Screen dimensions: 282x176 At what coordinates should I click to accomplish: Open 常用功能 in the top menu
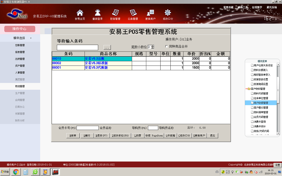tap(228, 7)
